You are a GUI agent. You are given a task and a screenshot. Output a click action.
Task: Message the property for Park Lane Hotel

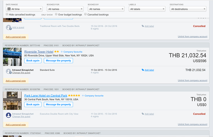click(x=58, y=104)
